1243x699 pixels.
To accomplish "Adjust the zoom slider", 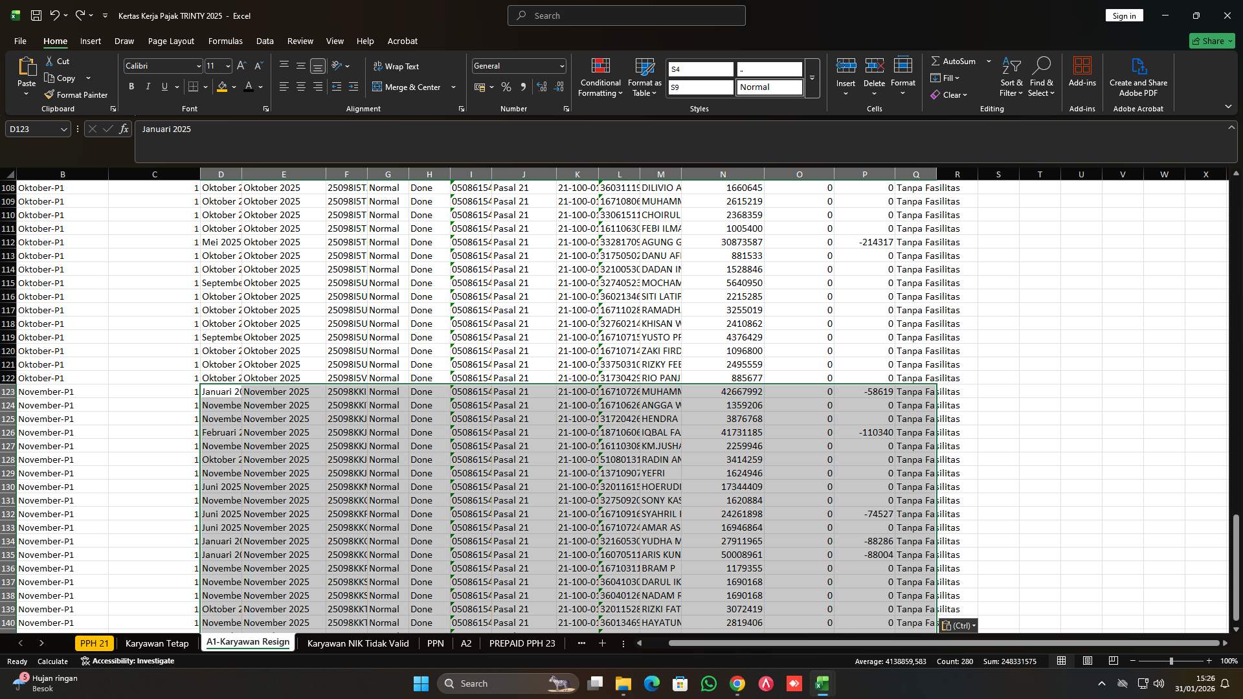I will pyautogui.click(x=1172, y=661).
